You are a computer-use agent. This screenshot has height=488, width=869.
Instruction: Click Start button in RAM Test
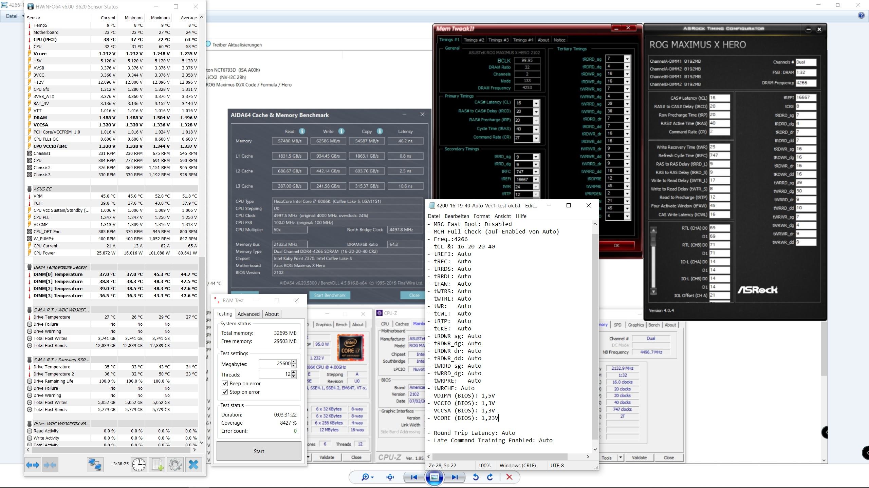click(259, 451)
